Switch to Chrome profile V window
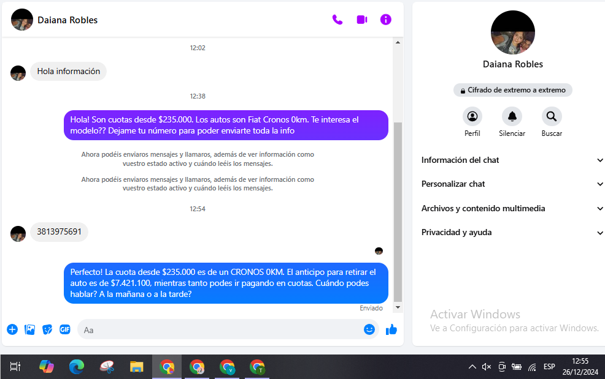Image resolution: width=605 pixels, height=379 pixels. pos(227,367)
